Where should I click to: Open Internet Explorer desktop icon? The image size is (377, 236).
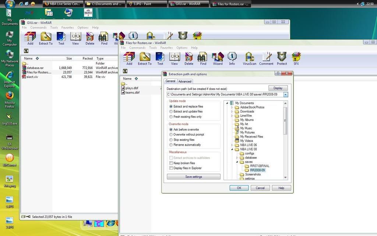coord(10,79)
